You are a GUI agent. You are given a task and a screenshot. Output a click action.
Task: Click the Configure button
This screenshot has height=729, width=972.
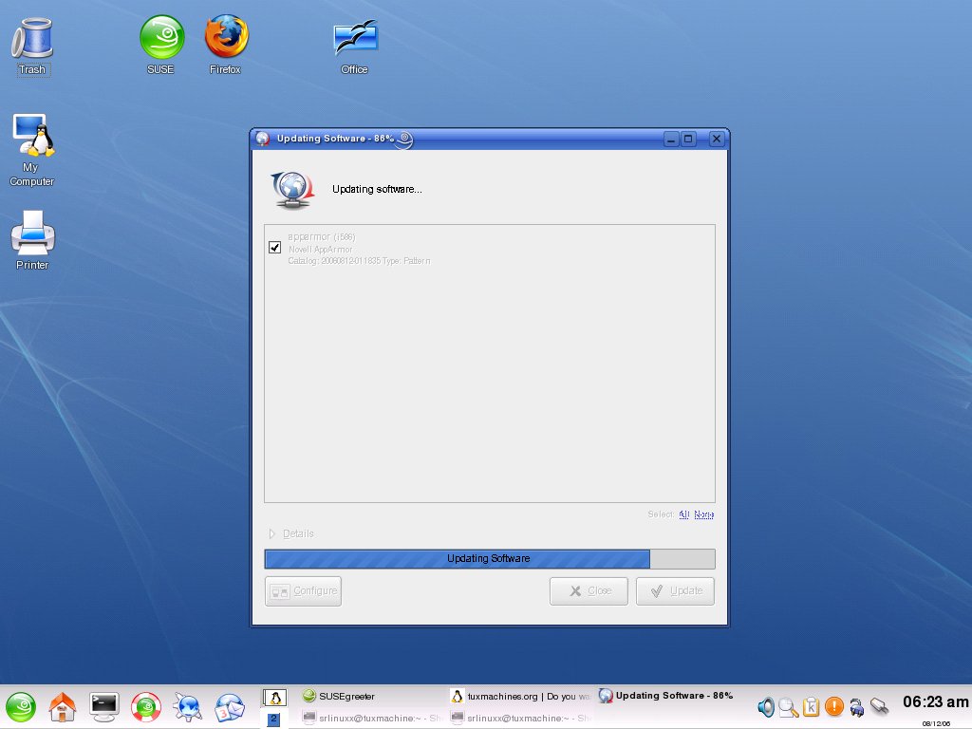[303, 591]
